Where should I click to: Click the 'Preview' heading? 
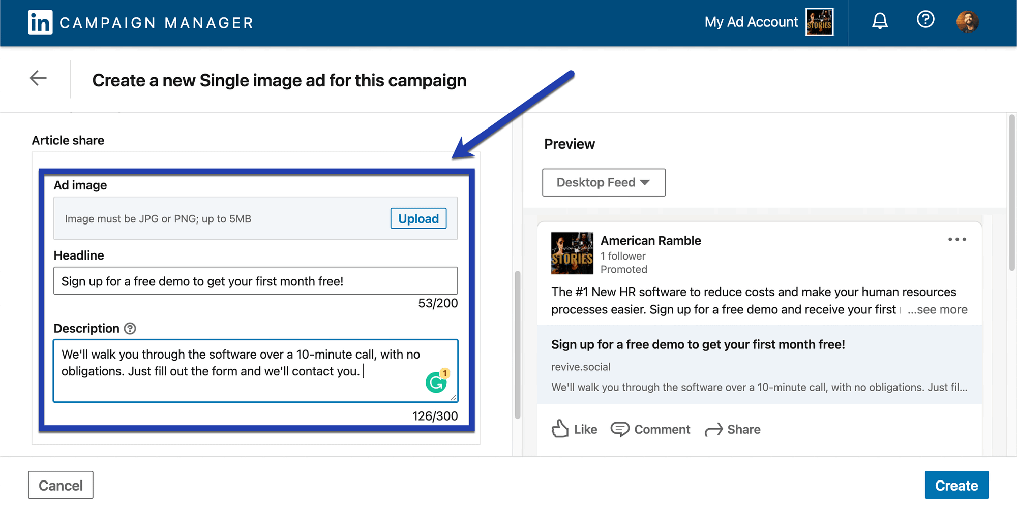[x=570, y=144]
